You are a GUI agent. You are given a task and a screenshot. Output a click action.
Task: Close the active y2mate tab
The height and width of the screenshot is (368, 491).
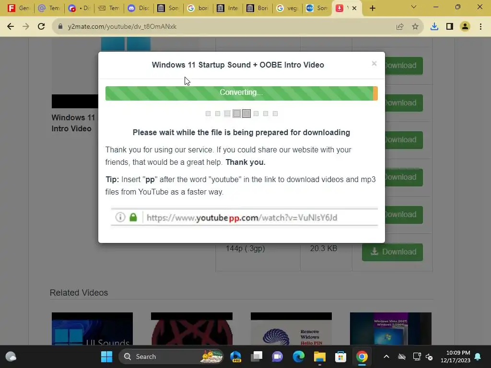pos(354,8)
